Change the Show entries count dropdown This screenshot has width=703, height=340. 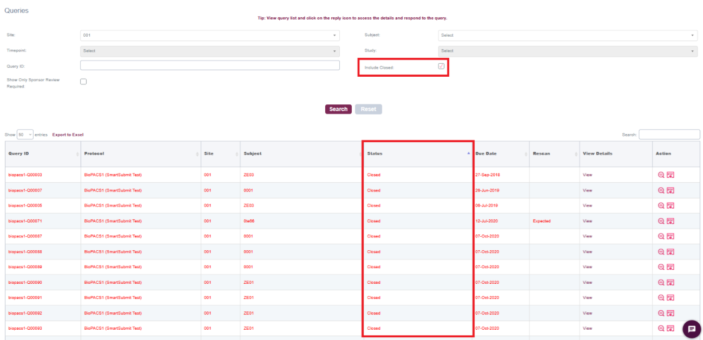click(x=25, y=135)
